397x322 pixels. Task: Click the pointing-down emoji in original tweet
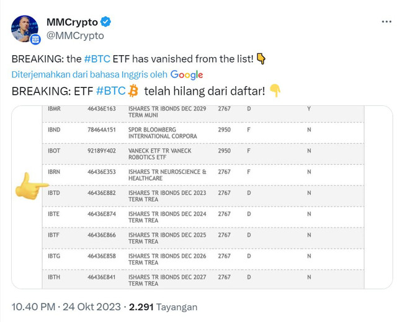point(261,59)
